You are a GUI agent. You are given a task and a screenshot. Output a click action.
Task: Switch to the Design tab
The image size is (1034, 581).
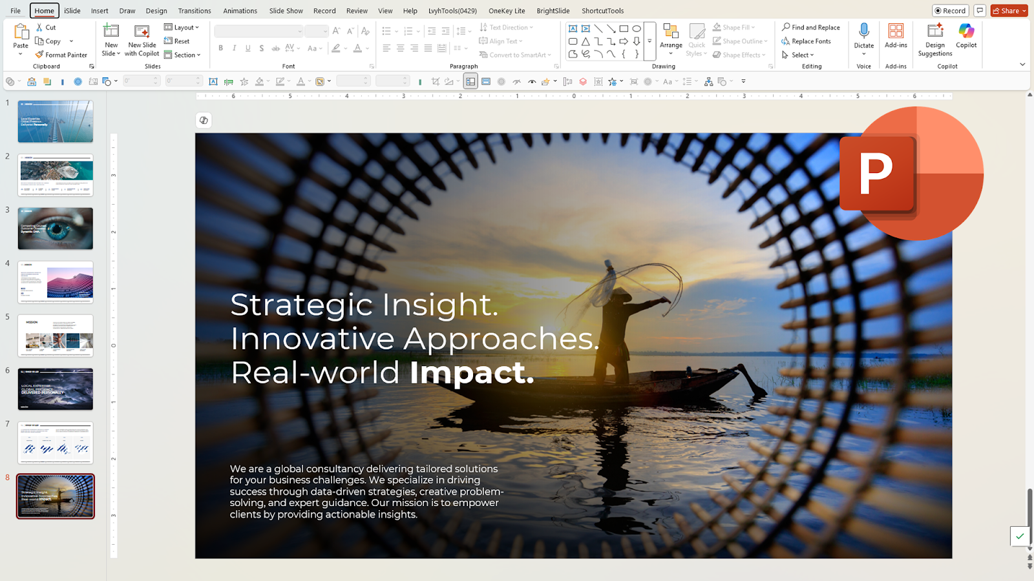156,10
